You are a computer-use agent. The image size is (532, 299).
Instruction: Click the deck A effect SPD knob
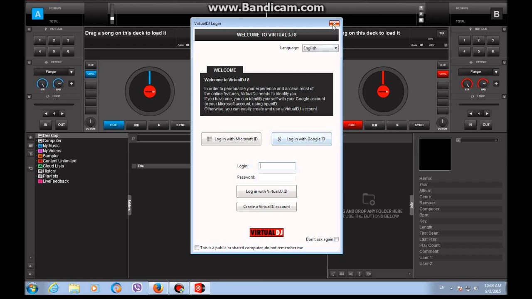point(58,83)
